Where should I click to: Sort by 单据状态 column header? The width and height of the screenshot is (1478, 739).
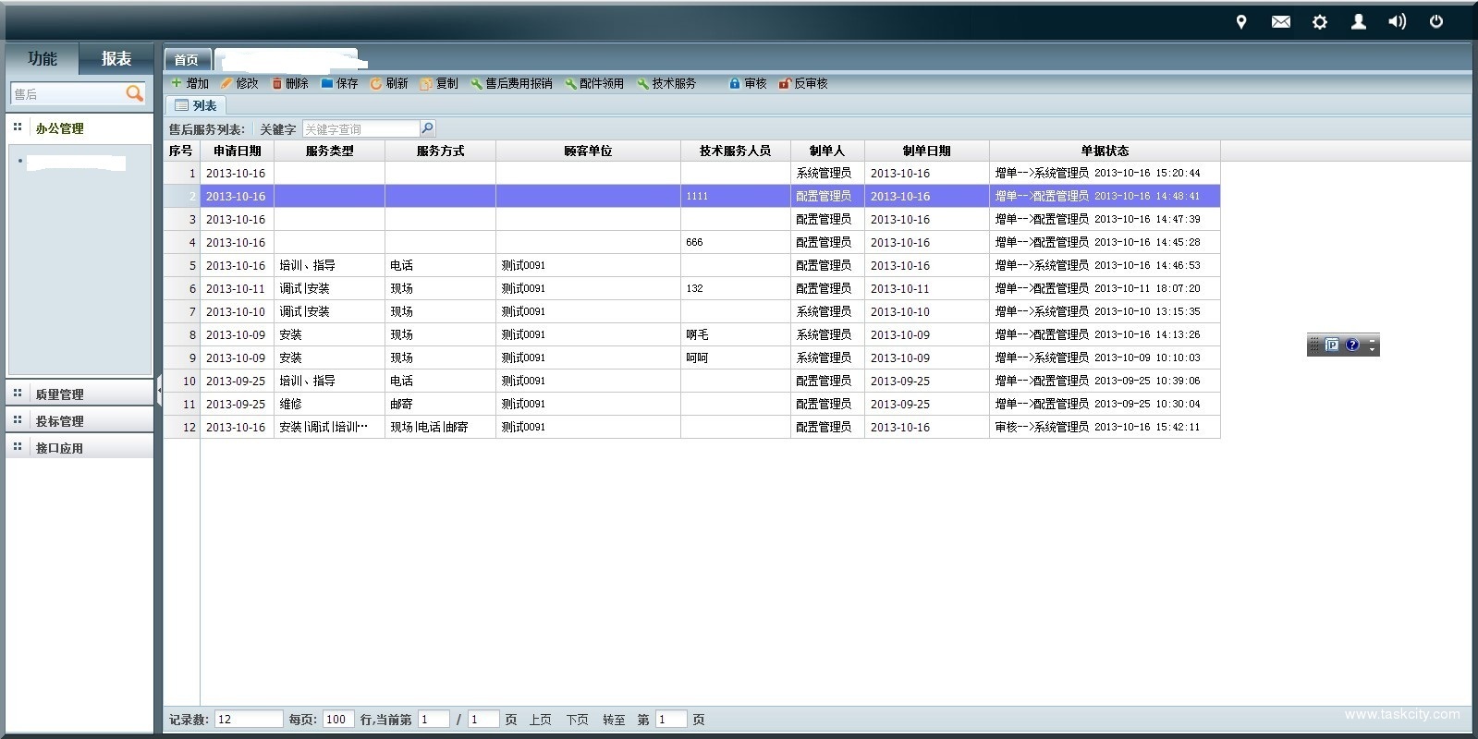click(x=1105, y=151)
